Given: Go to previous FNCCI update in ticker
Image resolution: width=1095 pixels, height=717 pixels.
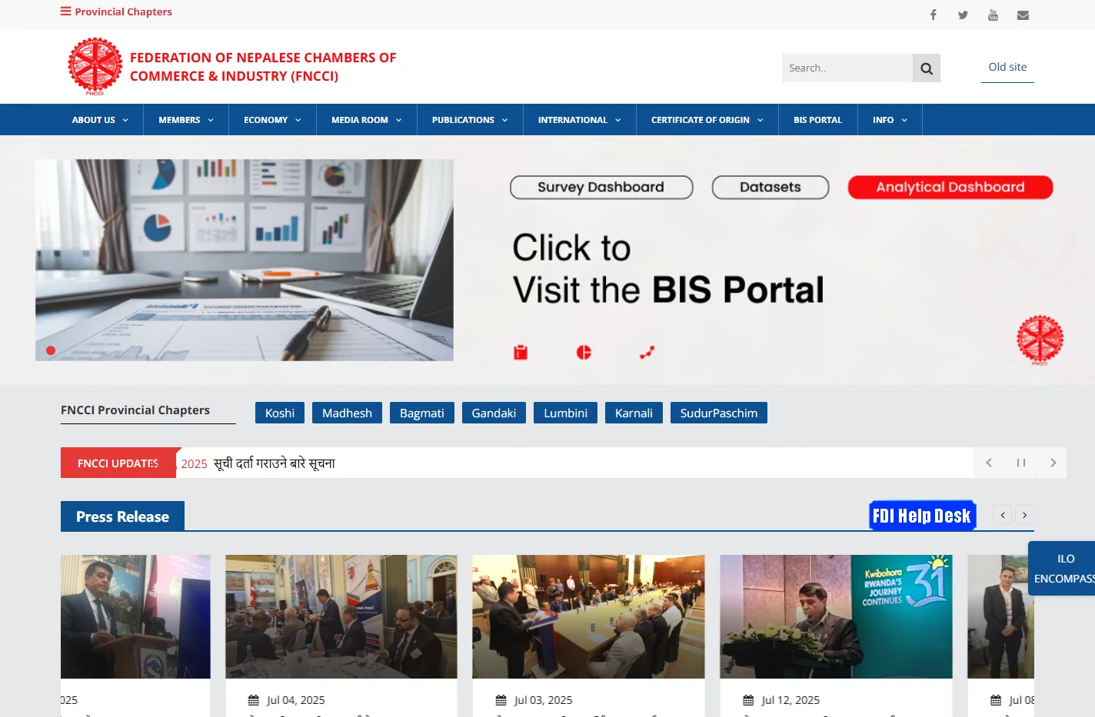Looking at the screenshot, I should pyautogui.click(x=989, y=463).
